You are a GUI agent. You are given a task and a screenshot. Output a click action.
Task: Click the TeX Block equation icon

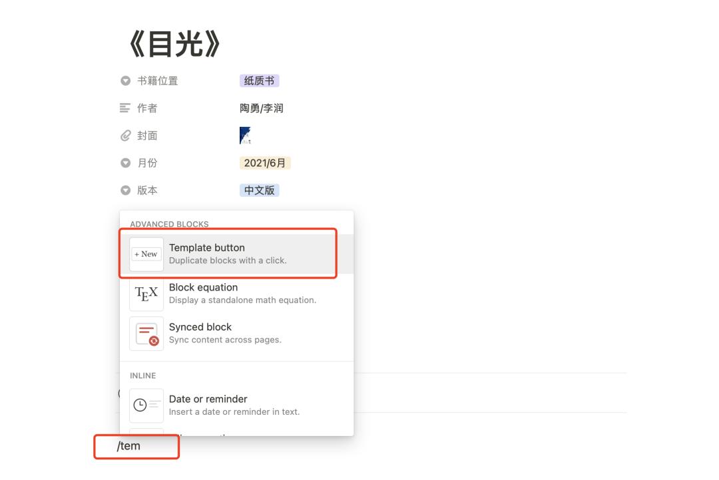[x=146, y=294]
